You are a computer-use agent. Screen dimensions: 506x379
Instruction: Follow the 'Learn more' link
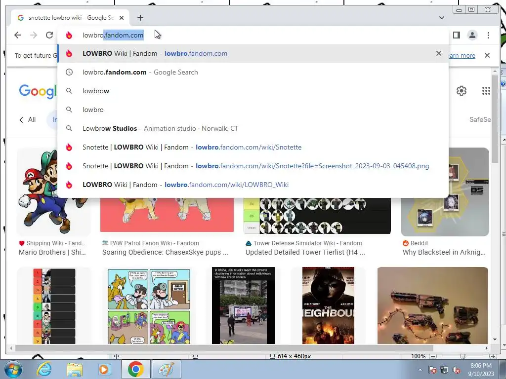coord(462,55)
